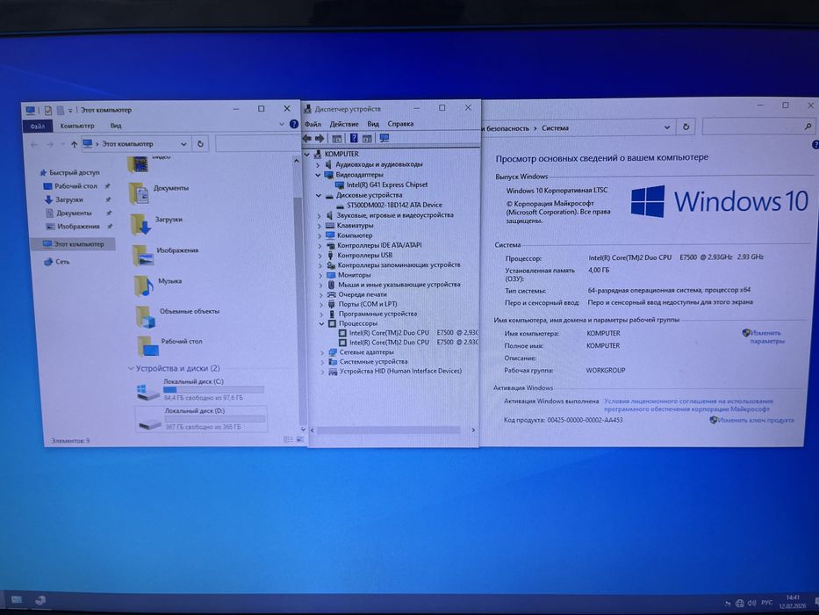Select the Музыка folder icon

[x=144, y=286]
